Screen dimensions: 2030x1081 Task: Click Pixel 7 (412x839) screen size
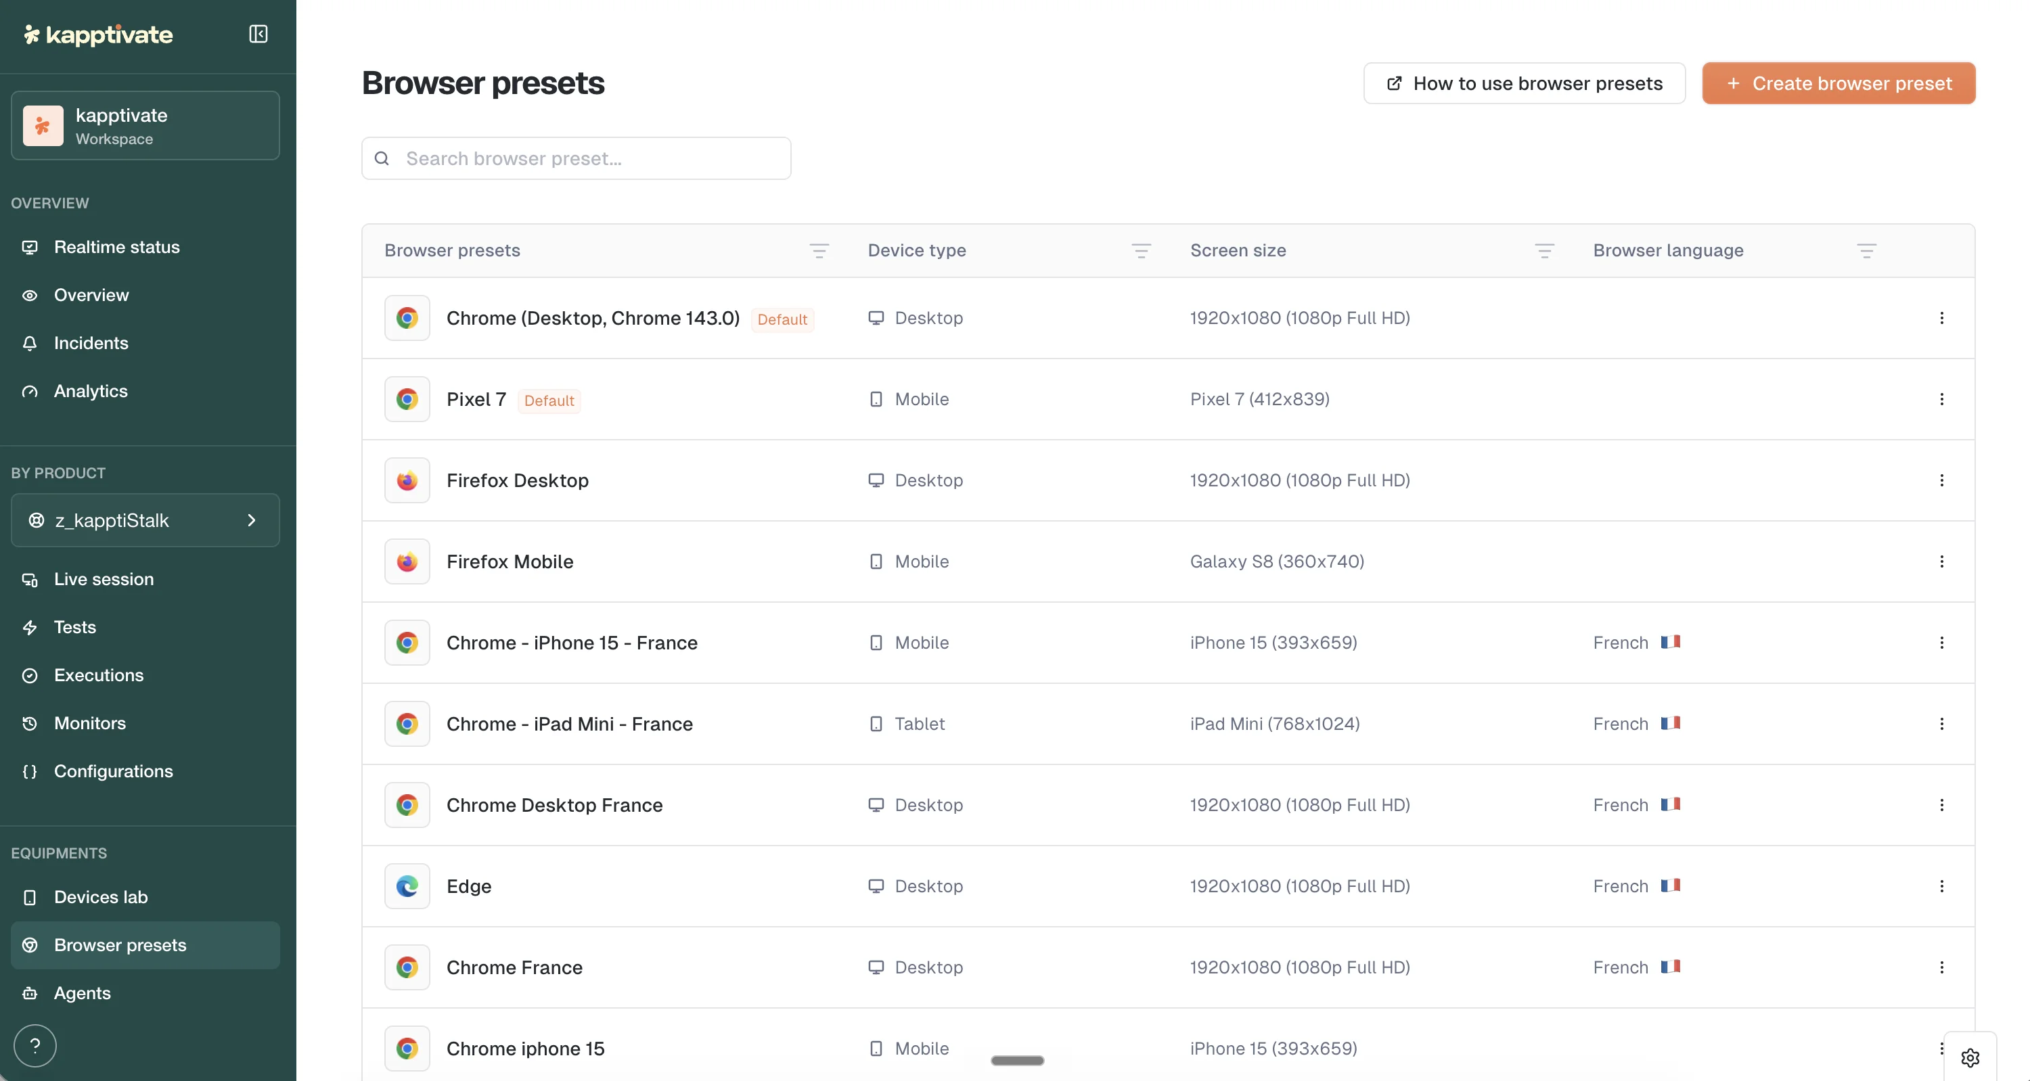(x=1259, y=400)
